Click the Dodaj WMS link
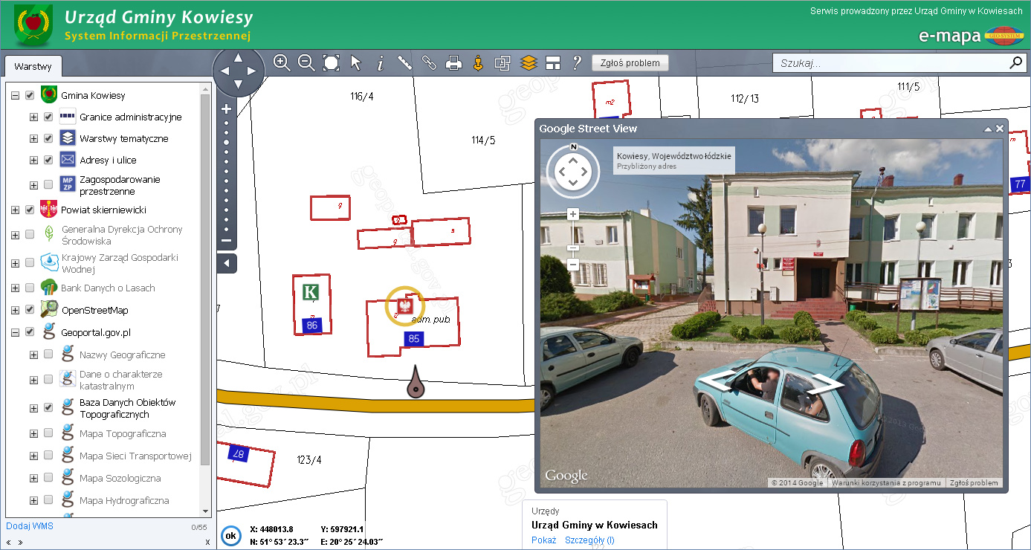Screen dimensions: 1031x550 [x=30, y=526]
